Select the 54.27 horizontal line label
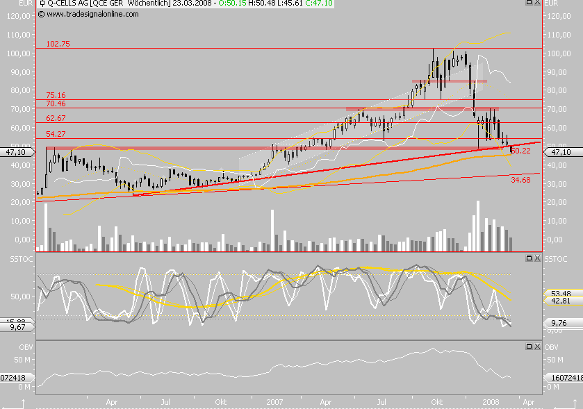The image size is (583, 409). 56,134
